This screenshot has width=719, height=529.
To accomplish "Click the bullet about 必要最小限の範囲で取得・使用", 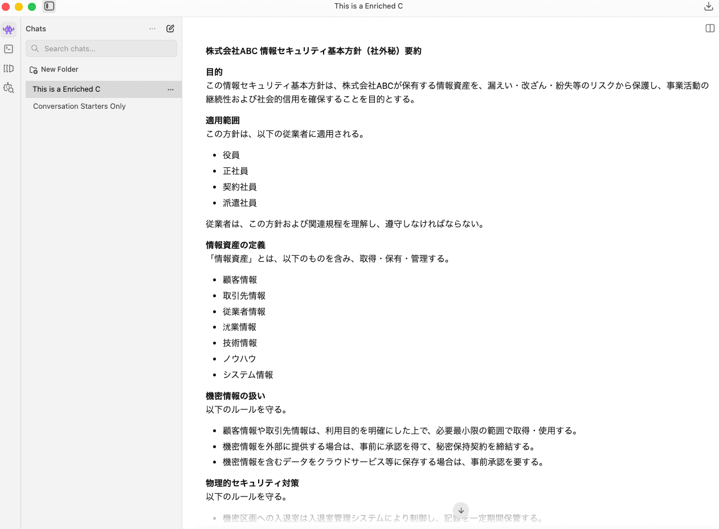I will (x=401, y=430).
